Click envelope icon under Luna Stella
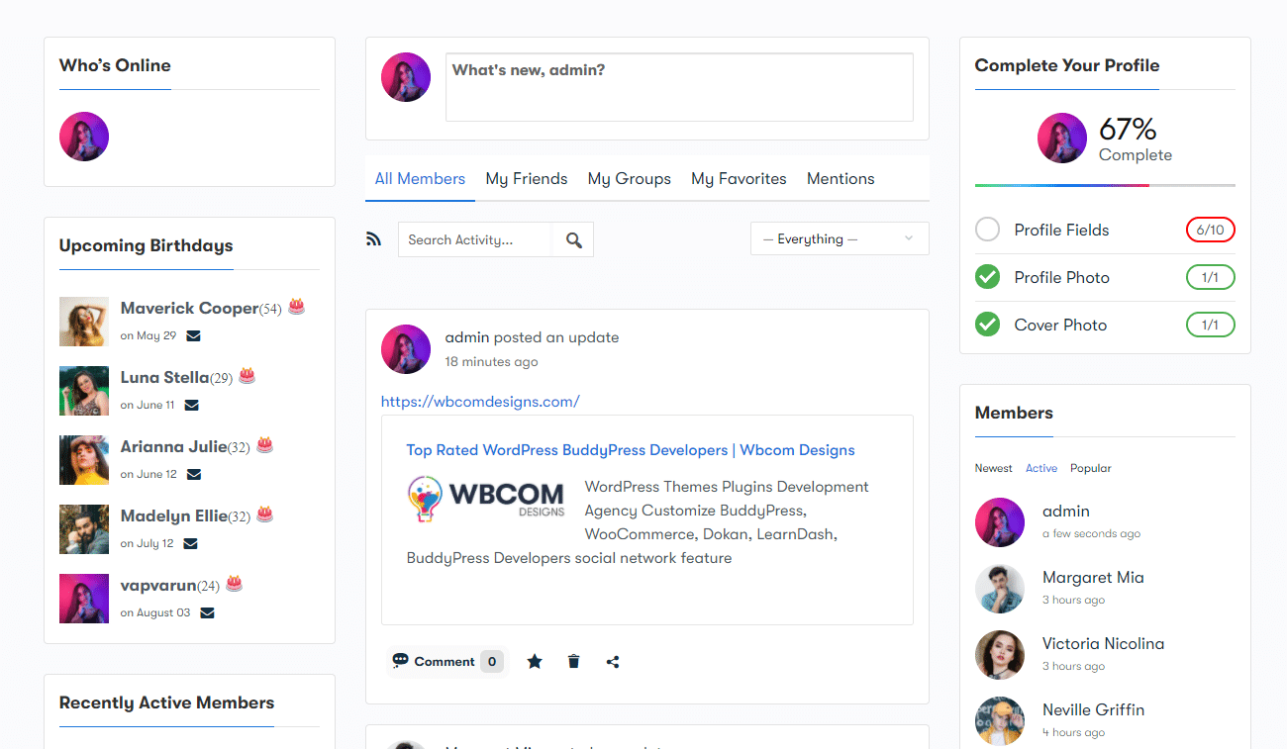Viewport: 1287px width, 749px height. [191, 405]
